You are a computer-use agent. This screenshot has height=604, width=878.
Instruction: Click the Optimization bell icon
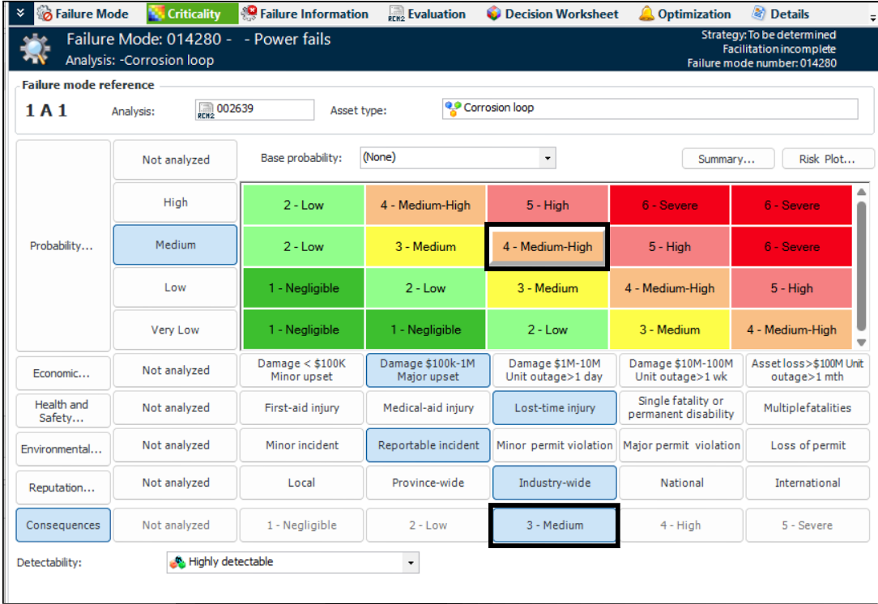[x=646, y=14]
